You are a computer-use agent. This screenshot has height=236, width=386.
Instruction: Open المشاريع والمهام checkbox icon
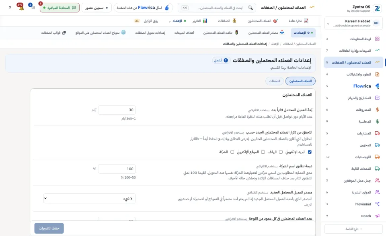click(x=377, y=98)
